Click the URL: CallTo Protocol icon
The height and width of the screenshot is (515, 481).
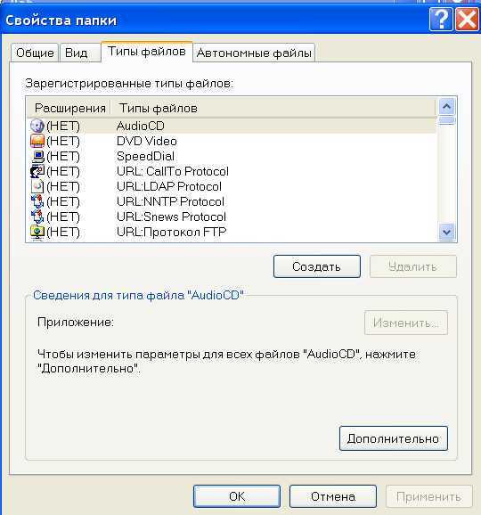click(37, 171)
